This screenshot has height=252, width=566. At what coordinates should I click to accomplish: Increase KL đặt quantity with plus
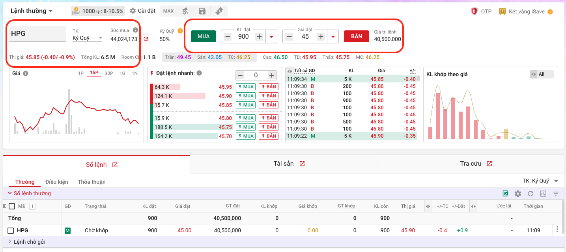[259, 37]
